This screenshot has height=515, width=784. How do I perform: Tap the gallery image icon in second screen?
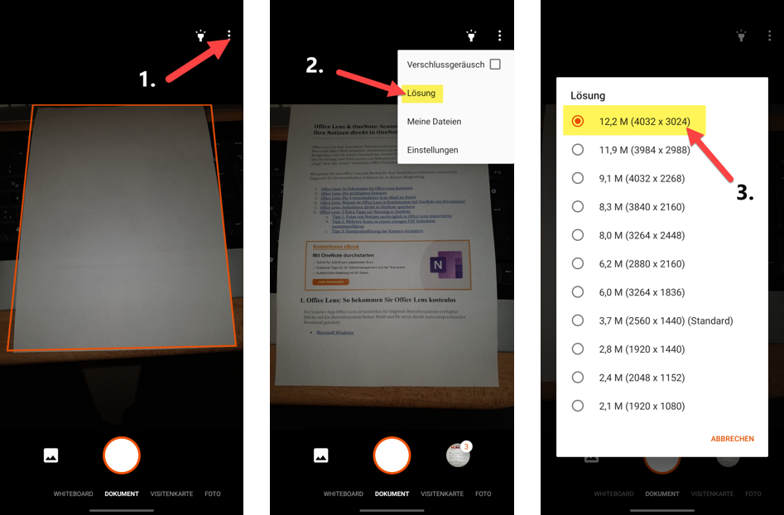pyautogui.click(x=321, y=455)
